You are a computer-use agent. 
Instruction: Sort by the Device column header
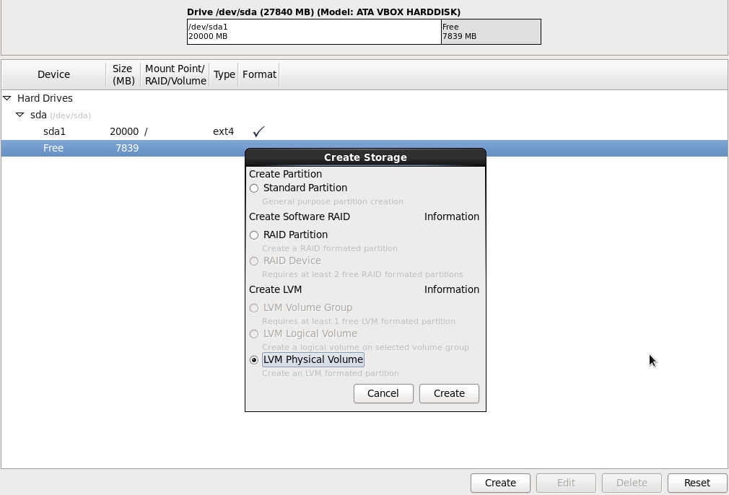53,74
